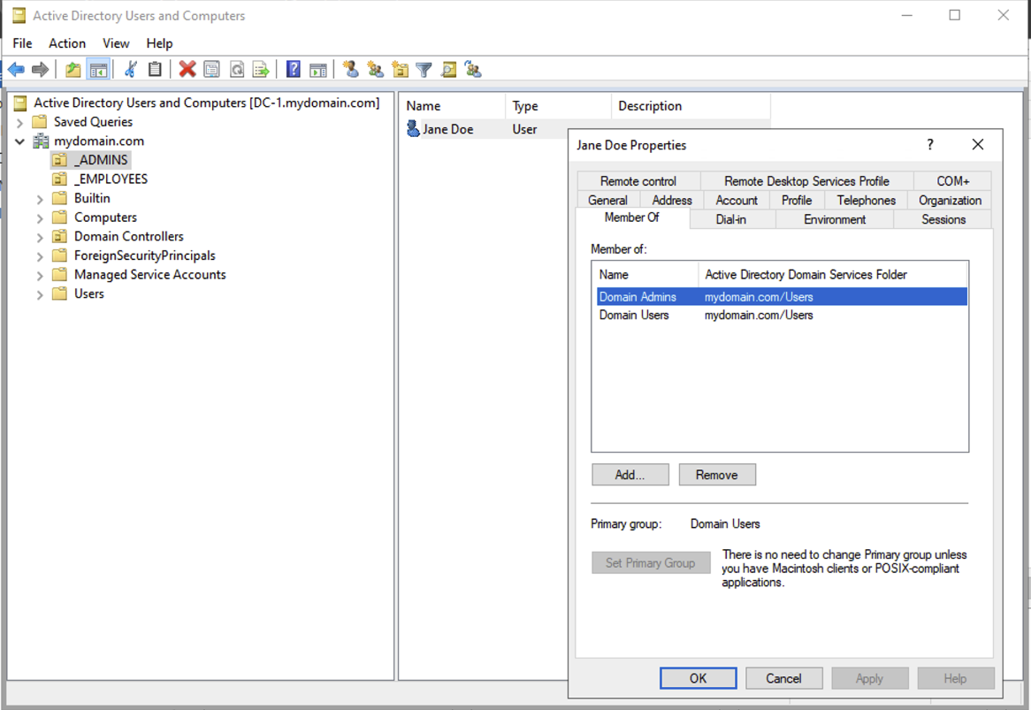This screenshot has width=1031, height=710.
Task: Click the Refresh toolbar icon
Action: click(237, 69)
